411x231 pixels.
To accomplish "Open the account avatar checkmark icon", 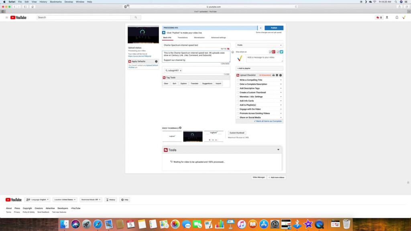I will pos(404,18).
